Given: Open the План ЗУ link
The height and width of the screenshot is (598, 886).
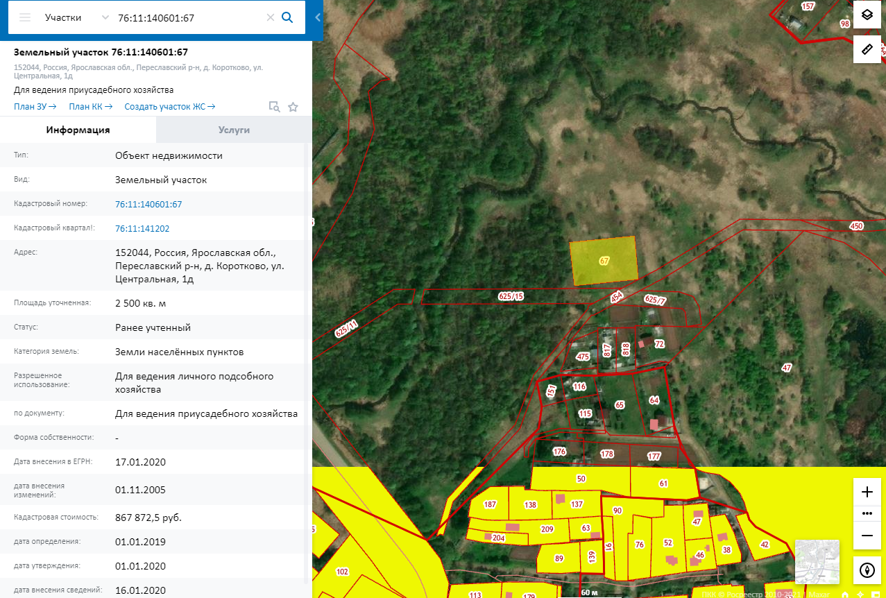Looking at the screenshot, I should [35, 106].
